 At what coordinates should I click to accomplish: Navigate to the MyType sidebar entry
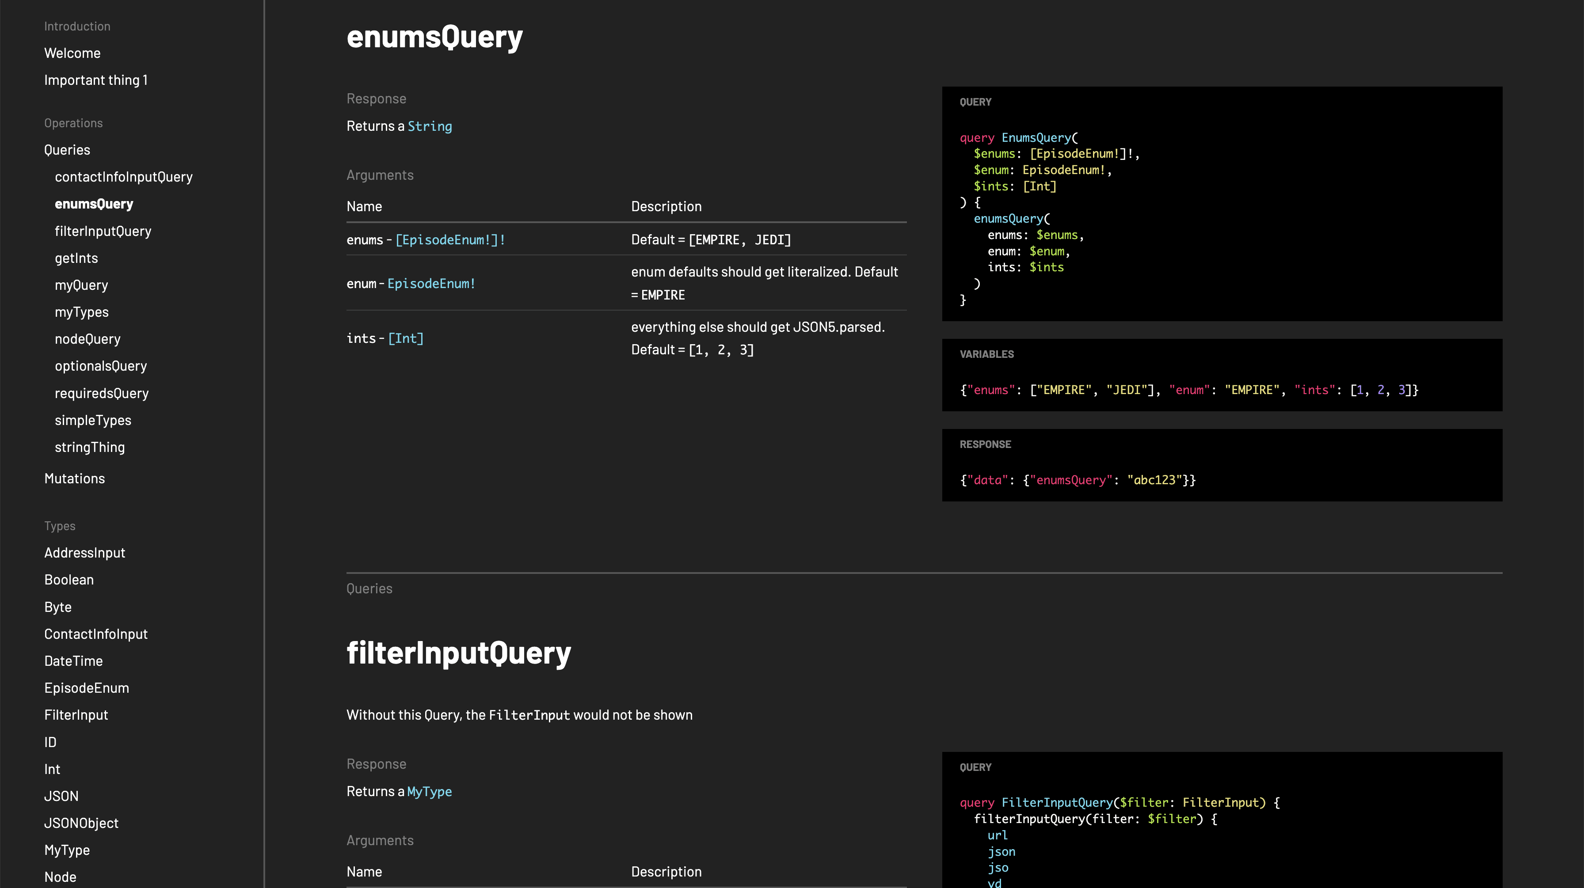point(66,849)
